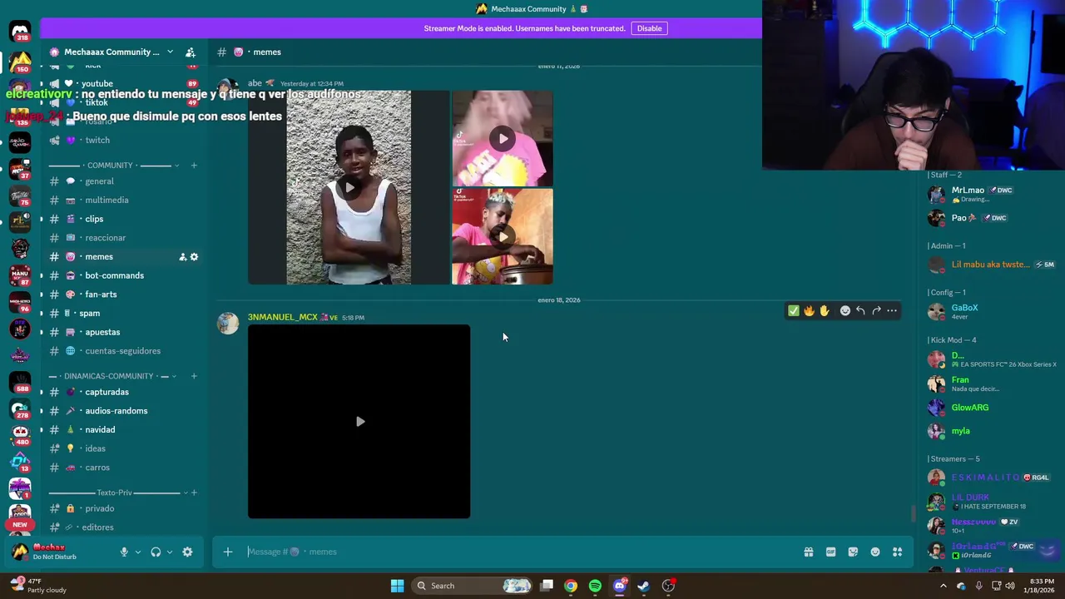Open the emoji picker in chat bar
Image resolution: width=1065 pixels, height=599 pixels.
tap(875, 552)
